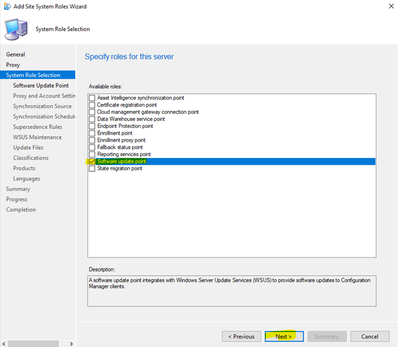Viewport: 398px width, 347px height.
Task: Close the Add Site System Roles Wizard
Action: 391,6
